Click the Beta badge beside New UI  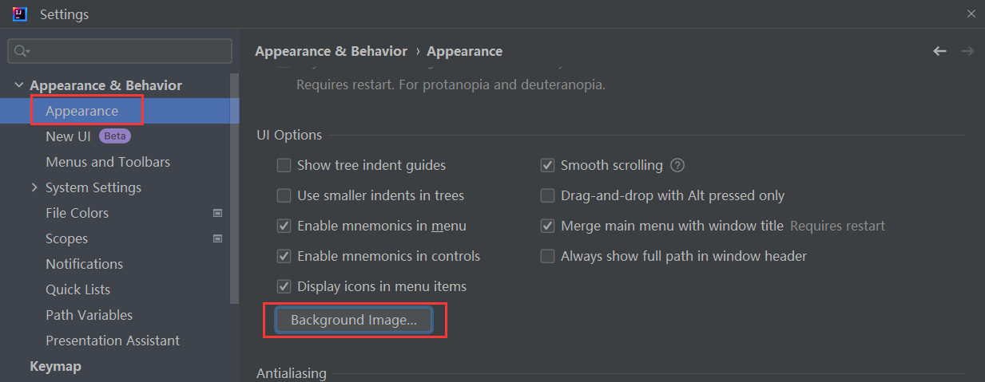click(x=115, y=136)
